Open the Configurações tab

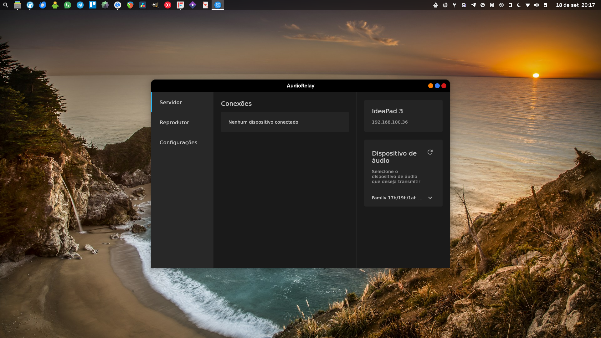tap(178, 142)
